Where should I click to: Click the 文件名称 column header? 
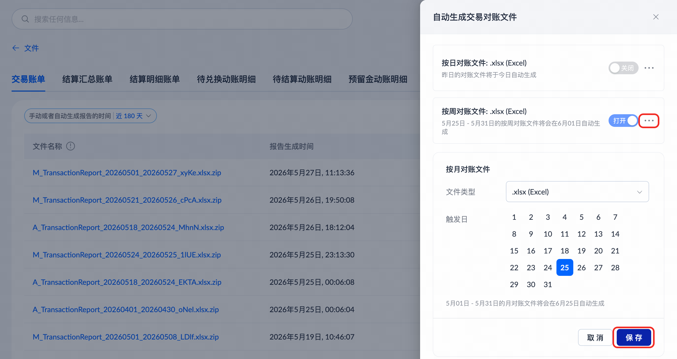coord(47,146)
